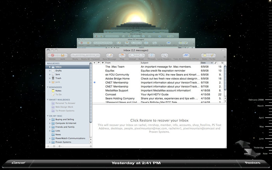Image resolution: width=272 pixels, height=170 pixels.
Task: Collapse the ON MY MAC section
Action: tap(47, 116)
